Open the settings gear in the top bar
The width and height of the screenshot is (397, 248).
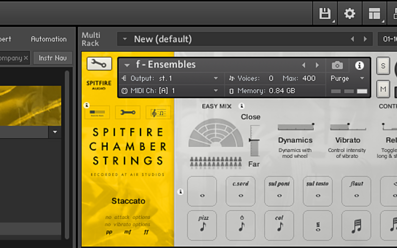pyautogui.click(x=349, y=13)
